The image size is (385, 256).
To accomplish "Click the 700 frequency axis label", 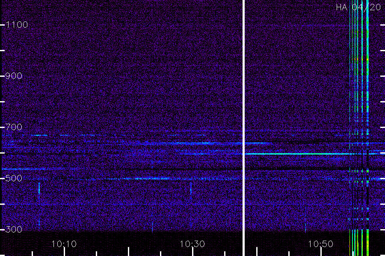I will (14, 127).
